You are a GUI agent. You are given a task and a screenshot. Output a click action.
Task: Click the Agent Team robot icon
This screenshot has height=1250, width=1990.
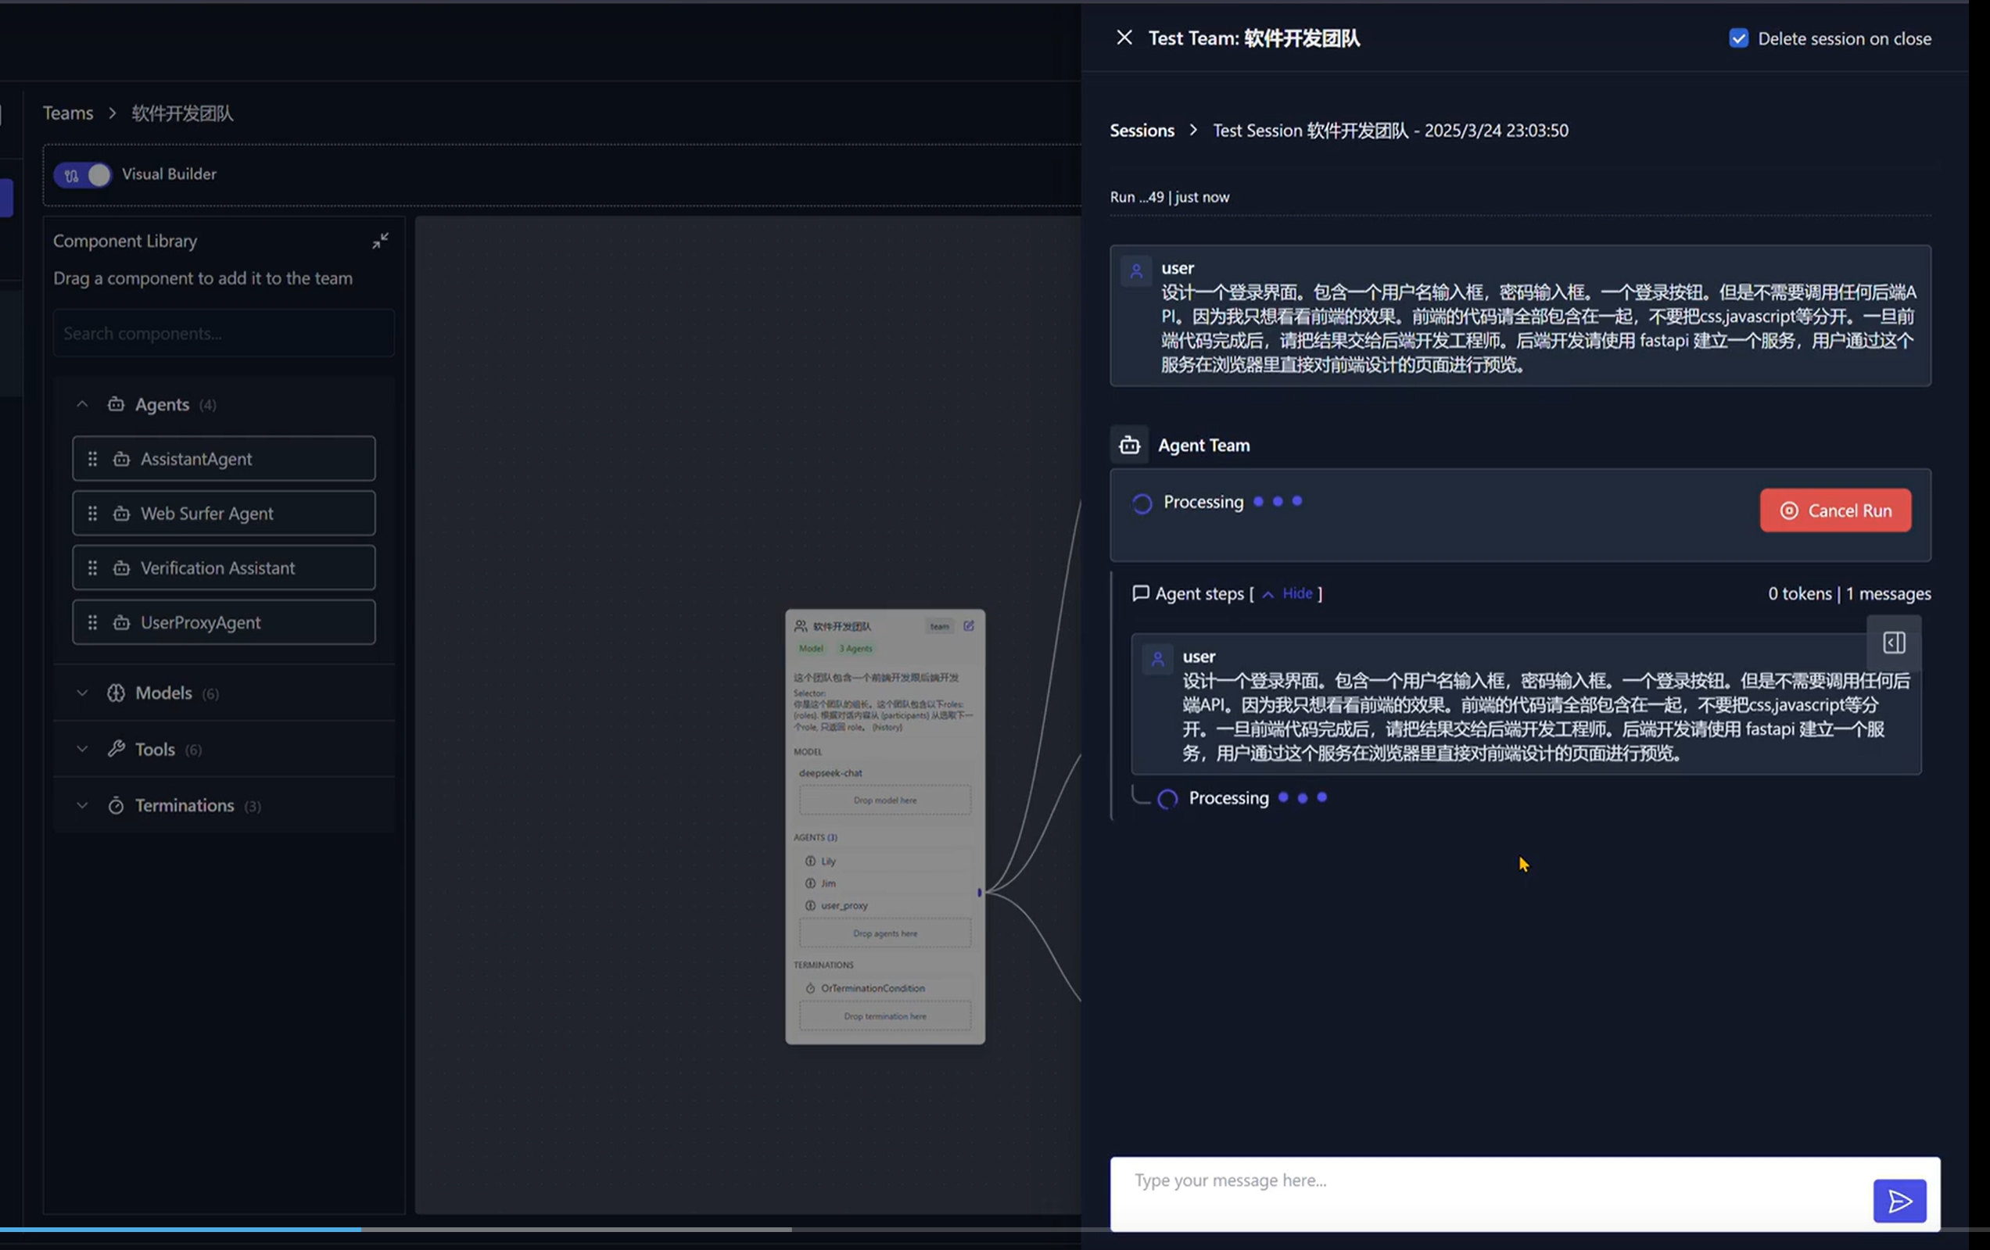pos(1129,446)
